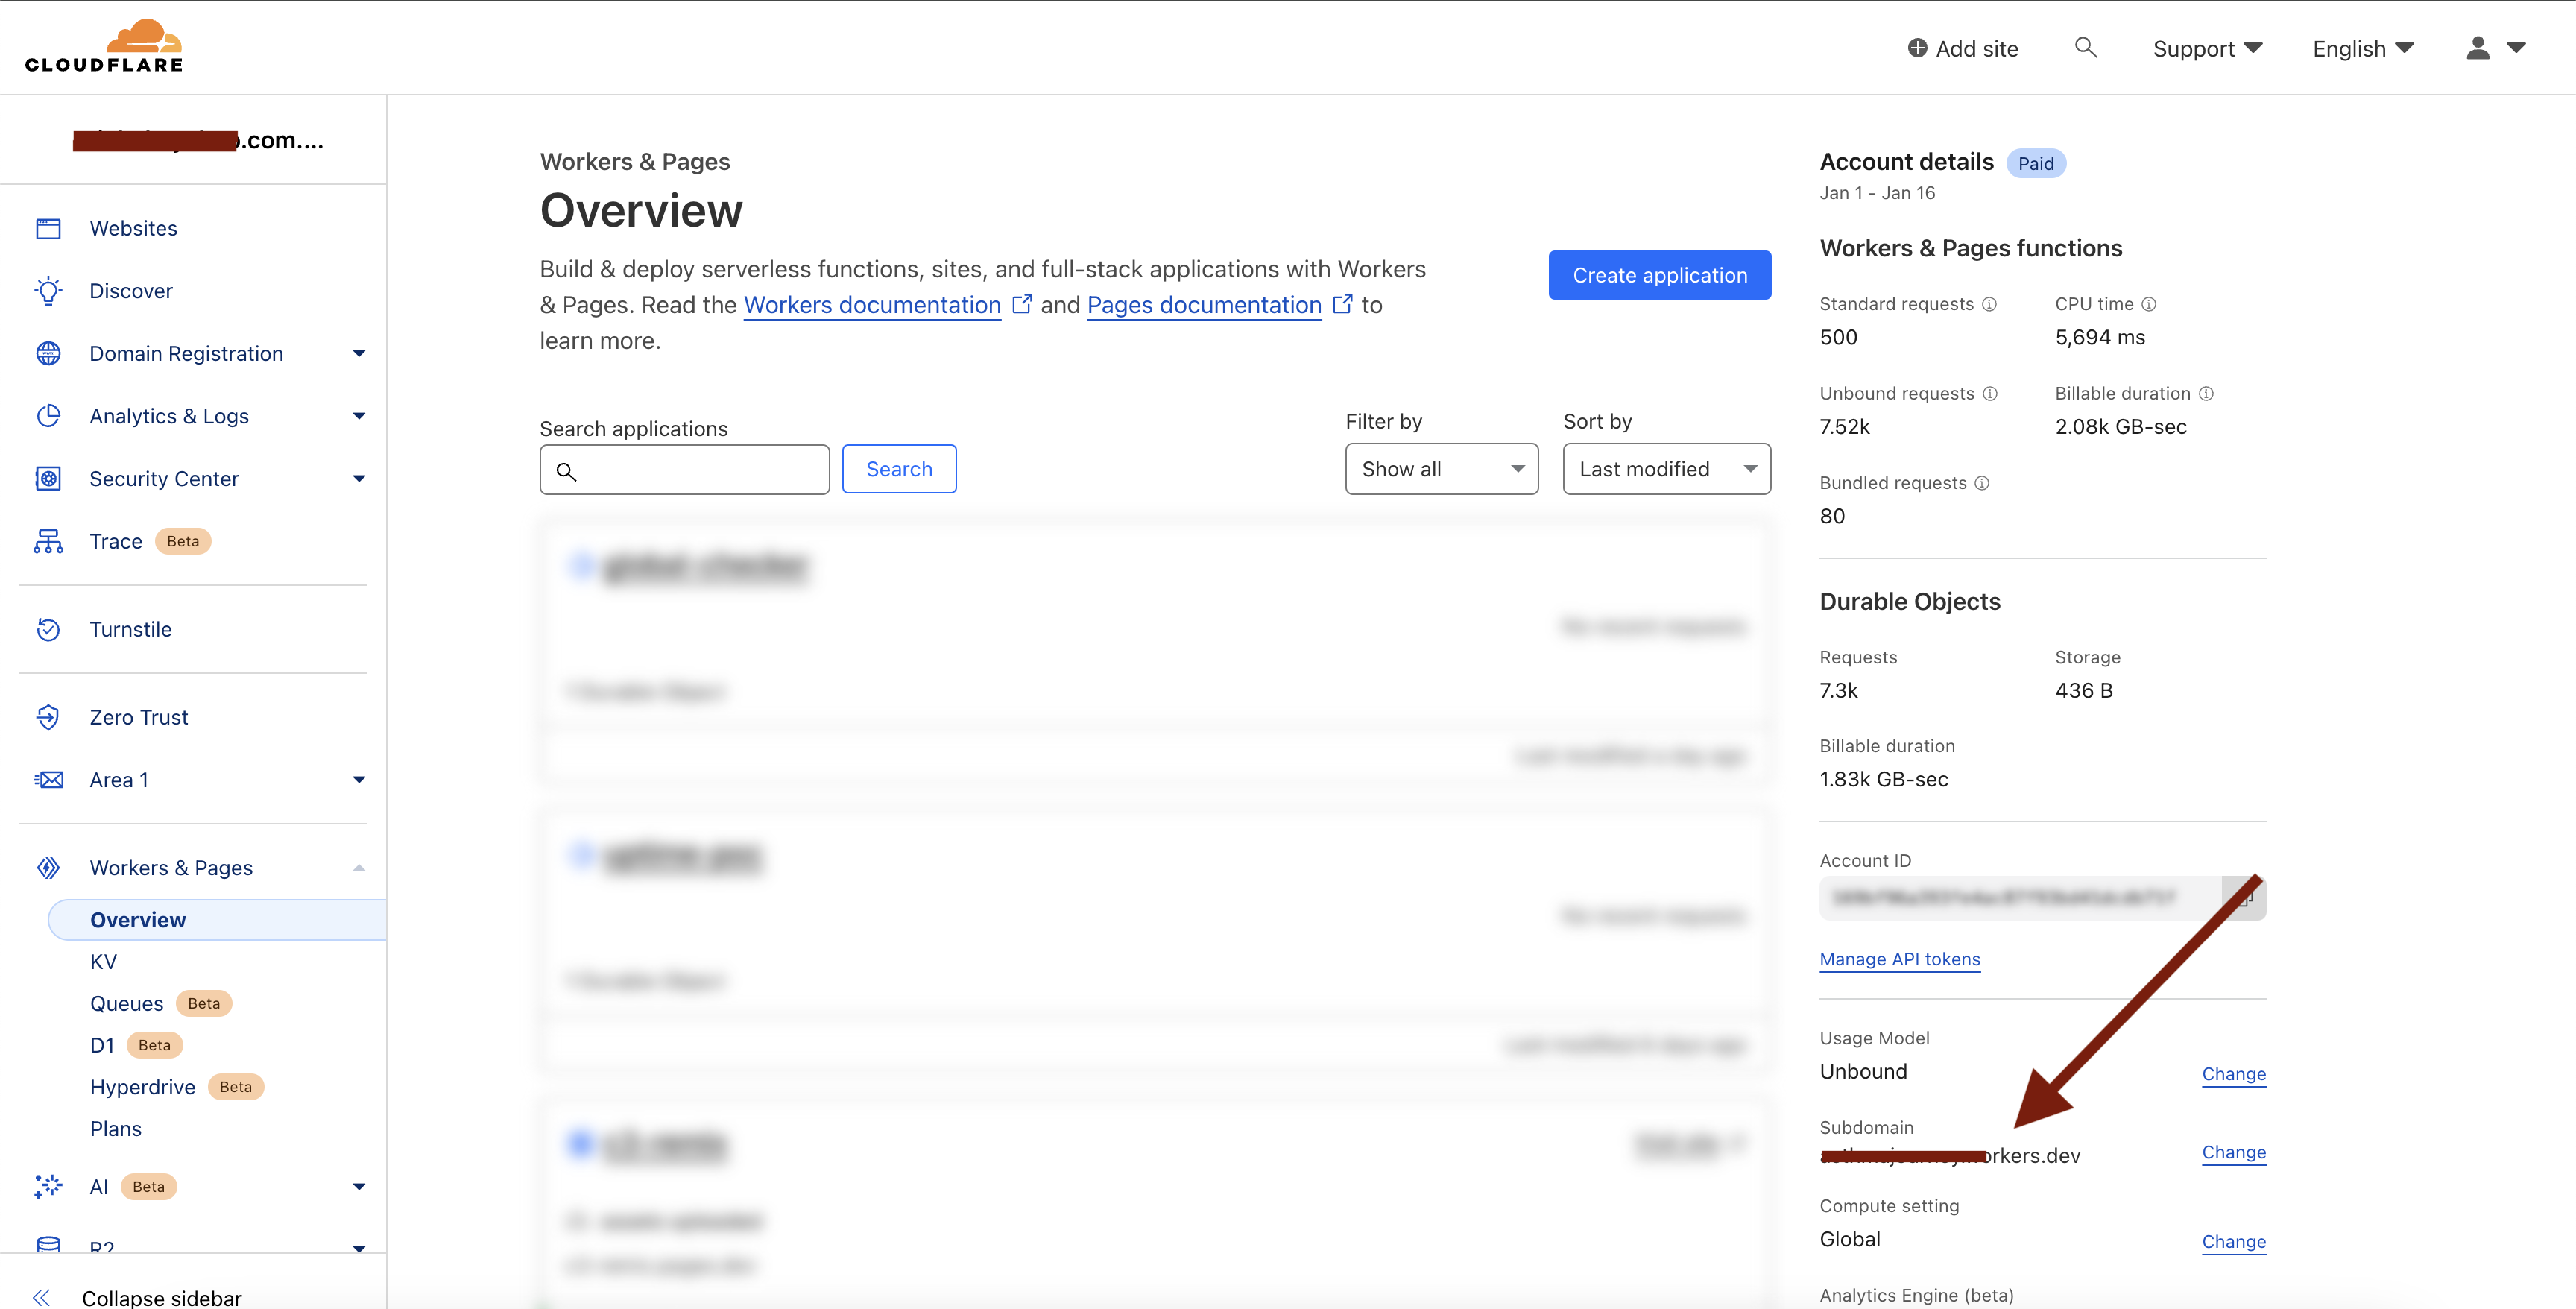Click the Cloudflare logo
2576x1309 pixels.
[104, 46]
